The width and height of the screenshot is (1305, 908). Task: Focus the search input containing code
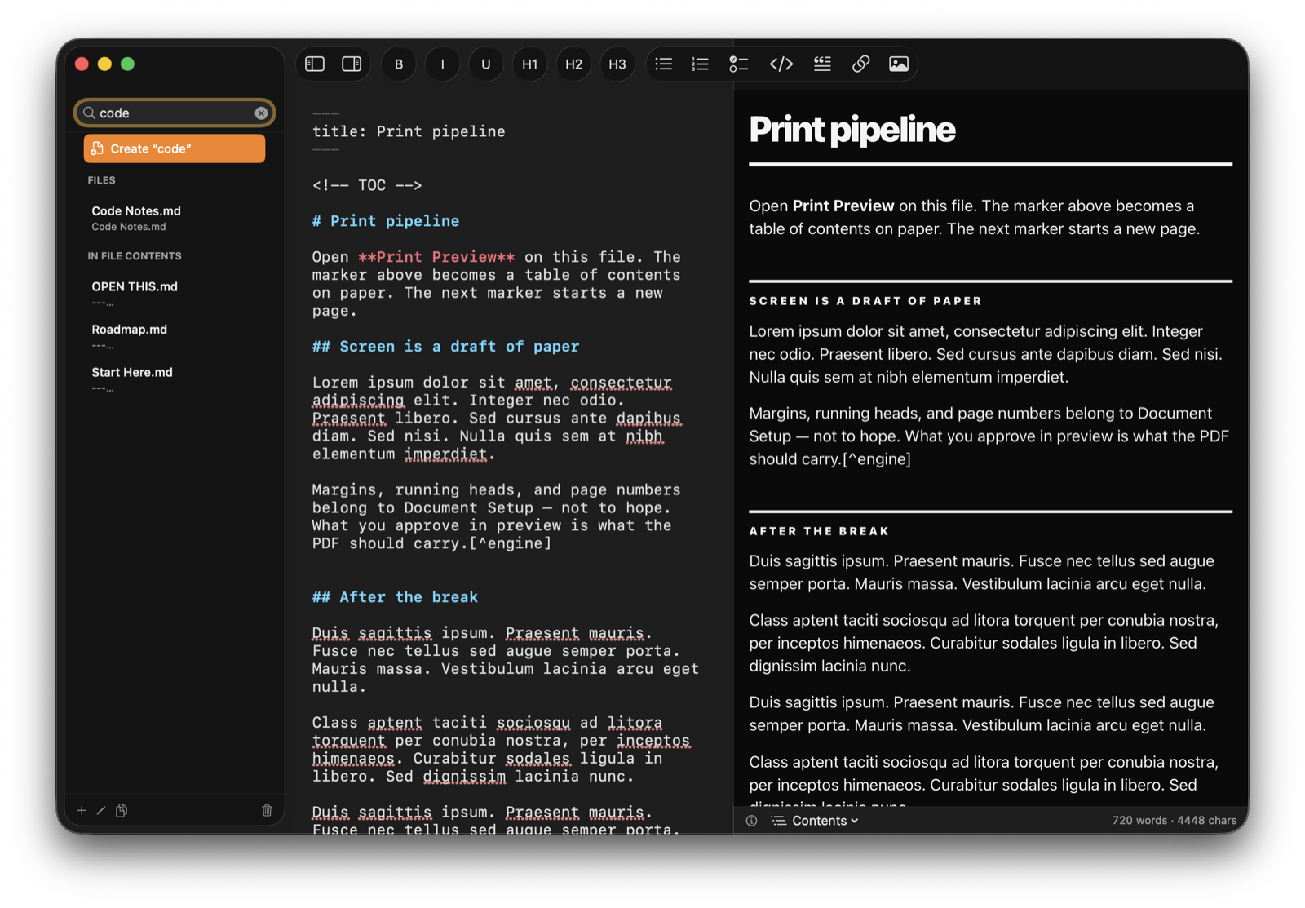tap(175, 113)
